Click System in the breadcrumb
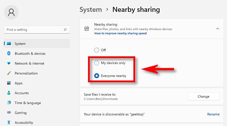This screenshot has width=227, height=126. coord(91,9)
